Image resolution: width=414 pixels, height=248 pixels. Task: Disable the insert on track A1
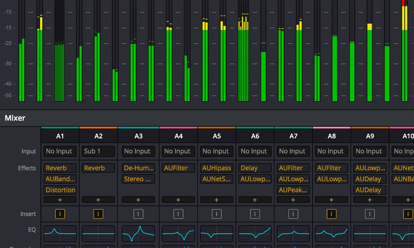coord(60,214)
